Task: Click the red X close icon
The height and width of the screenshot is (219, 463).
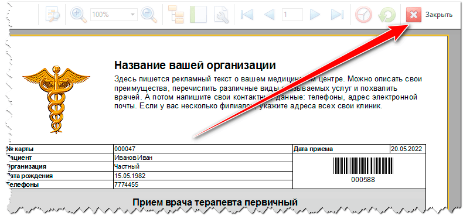Action: pos(414,15)
